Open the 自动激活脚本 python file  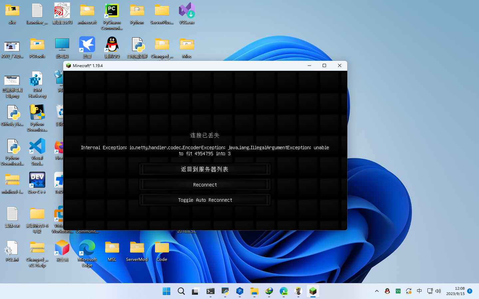(137, 48)
